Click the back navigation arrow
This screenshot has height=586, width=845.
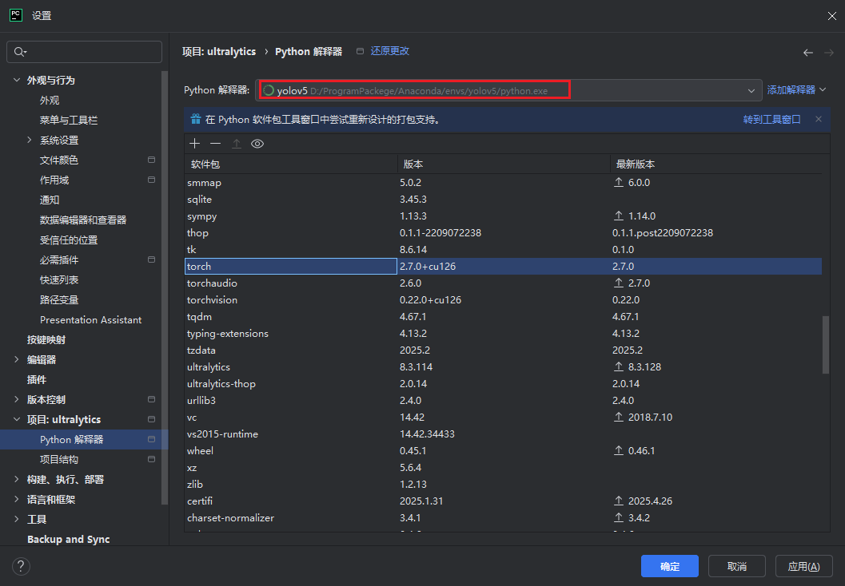pos(807,52)
